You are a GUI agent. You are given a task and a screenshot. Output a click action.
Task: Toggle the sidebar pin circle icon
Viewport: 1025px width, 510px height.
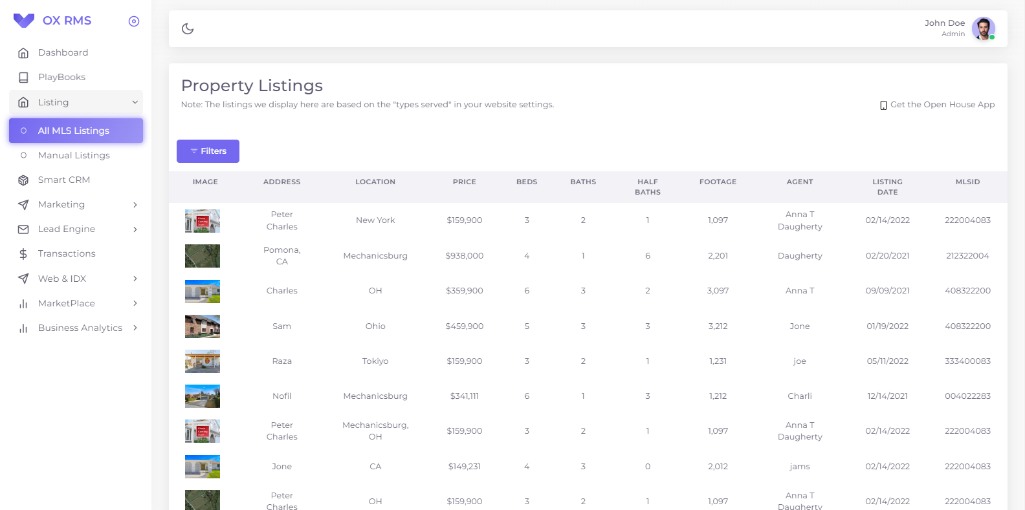coord(134,21)
